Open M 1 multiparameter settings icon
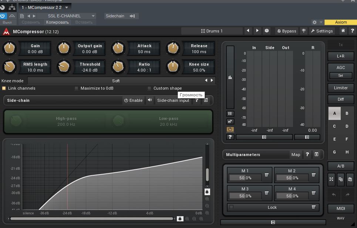The image size is (357, 228). coord(266,175)
